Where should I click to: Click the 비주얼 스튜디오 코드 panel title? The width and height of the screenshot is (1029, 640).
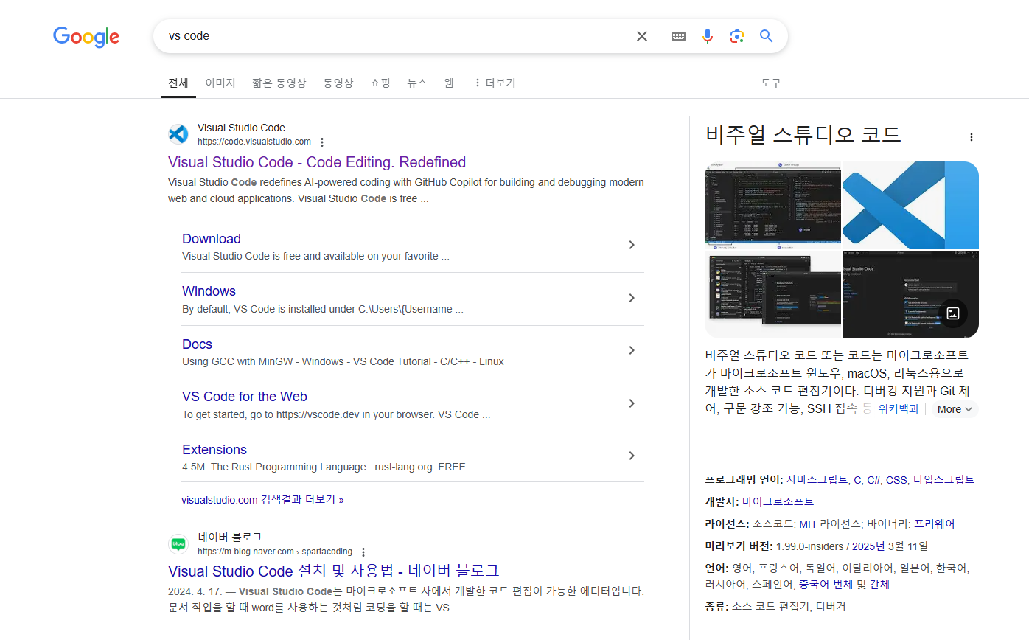pos(803,135)
